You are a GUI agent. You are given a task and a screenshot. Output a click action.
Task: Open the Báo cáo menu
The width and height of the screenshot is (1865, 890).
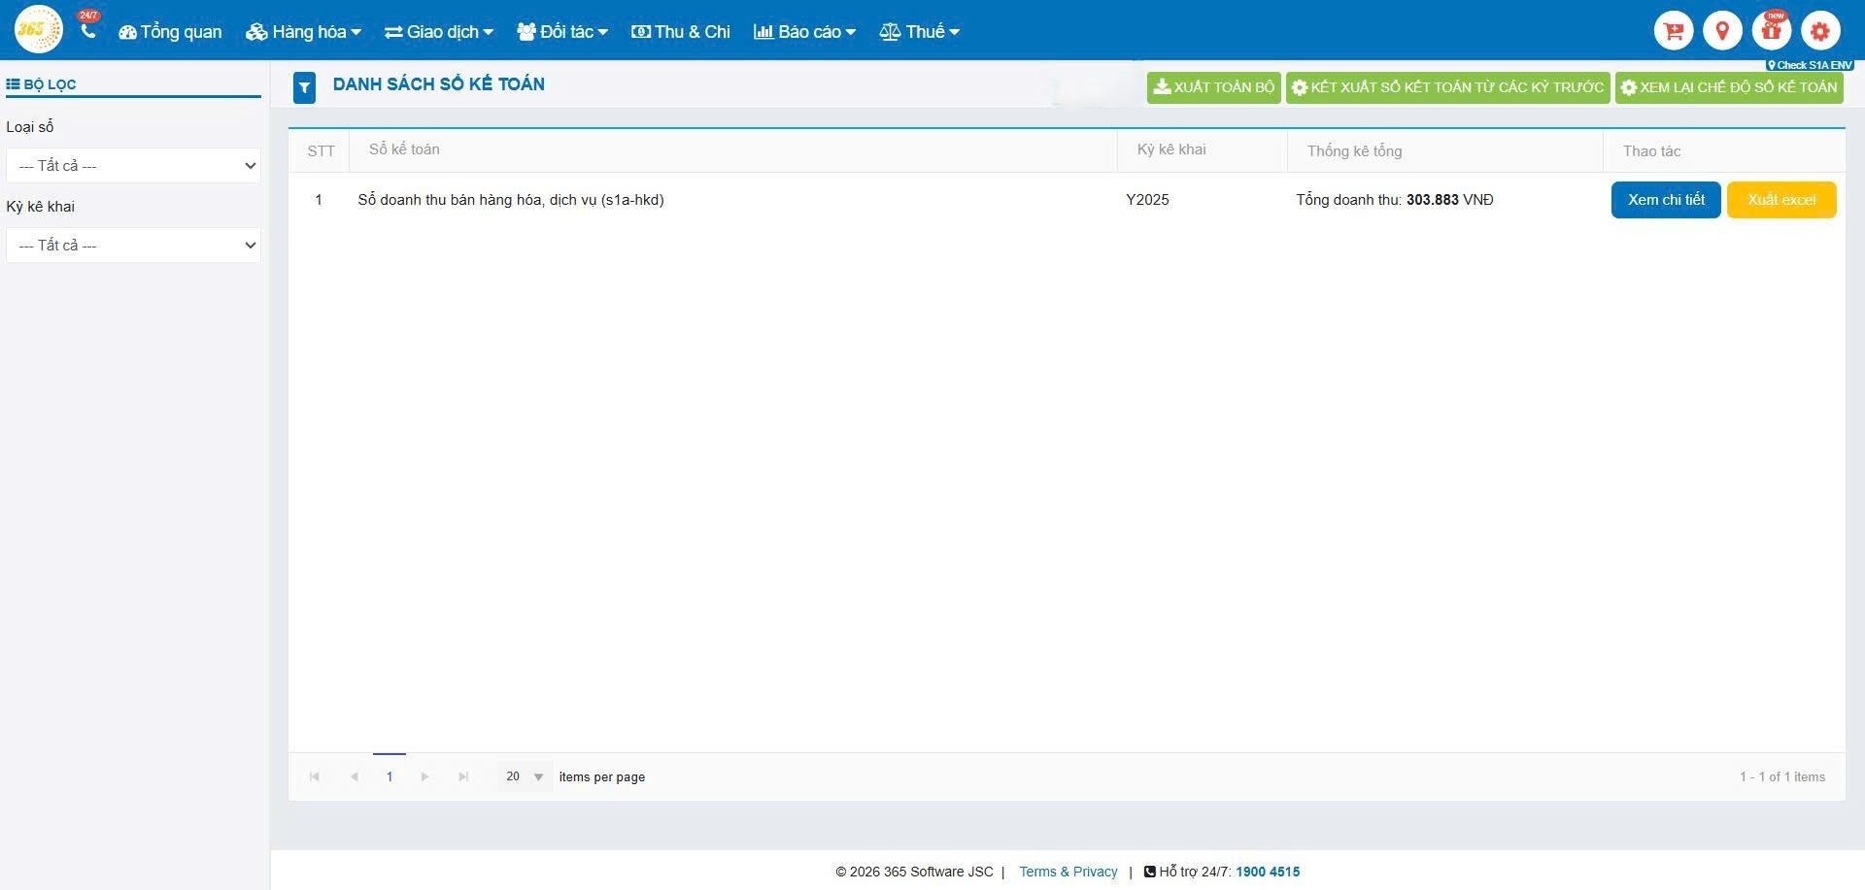(804, 32)
